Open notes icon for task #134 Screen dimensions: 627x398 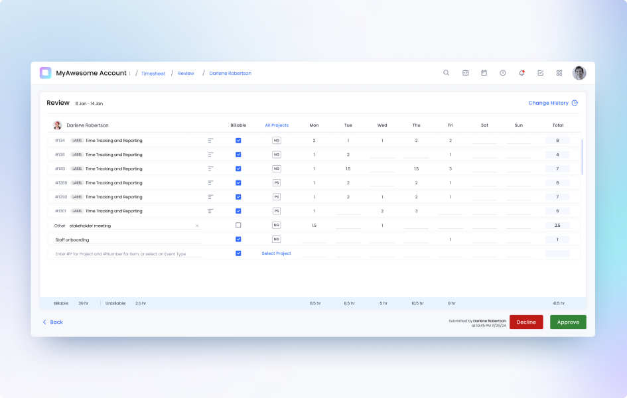click(x=210, y=141)
